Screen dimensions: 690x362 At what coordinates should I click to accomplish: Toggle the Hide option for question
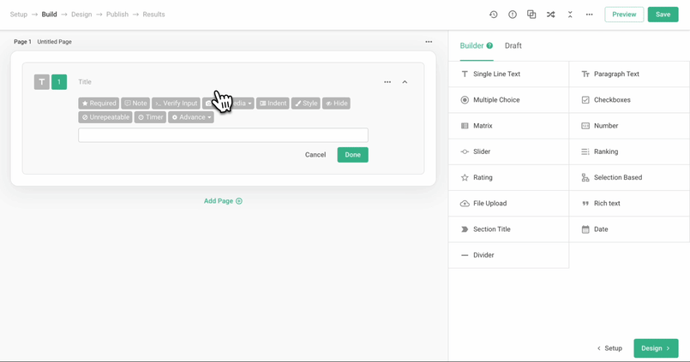pos(336,104)
